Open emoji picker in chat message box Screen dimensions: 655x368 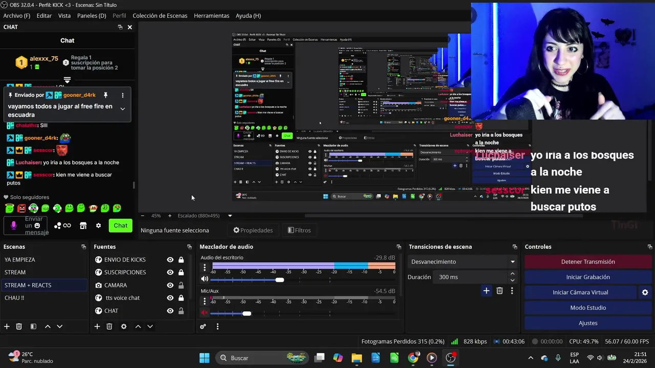(37, 225)
